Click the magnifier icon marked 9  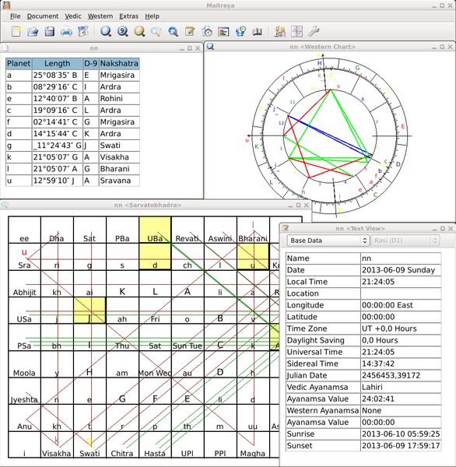point(122,31)
